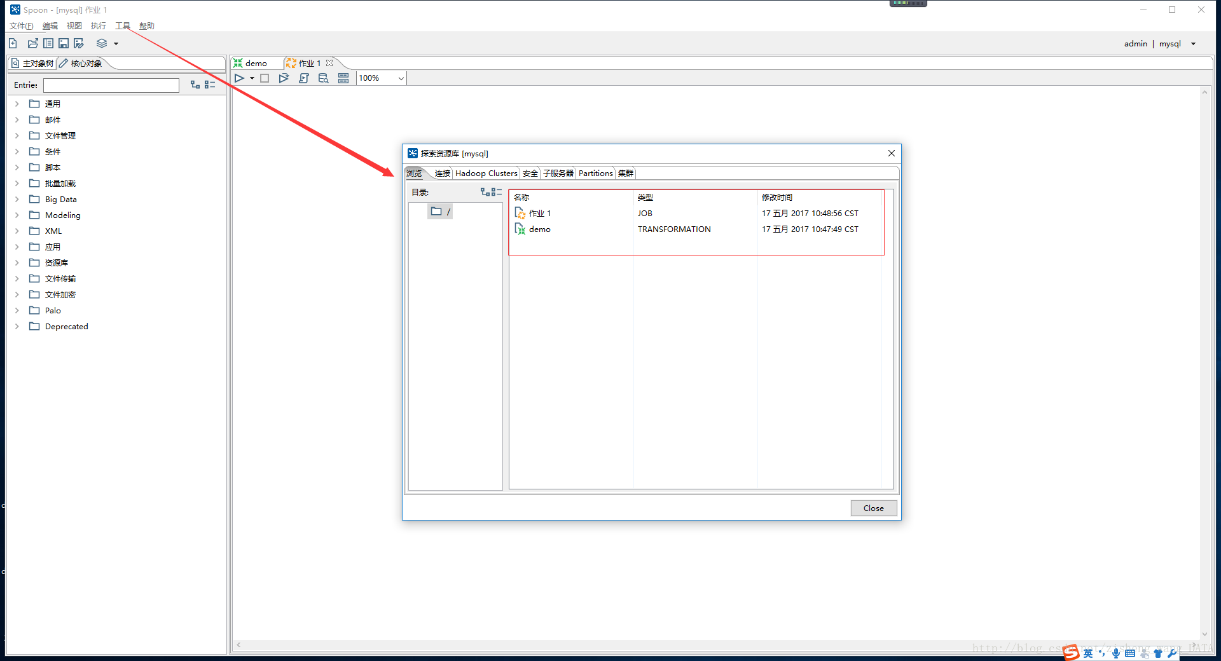Sort by 修改时间 column header
The image size is (1221, 661).
(x=820, y=198)
